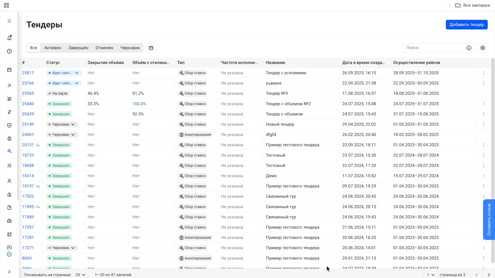Open three-dots menu for tender 25811
This screenshot has height=278, width=495.
pos(483,73)
